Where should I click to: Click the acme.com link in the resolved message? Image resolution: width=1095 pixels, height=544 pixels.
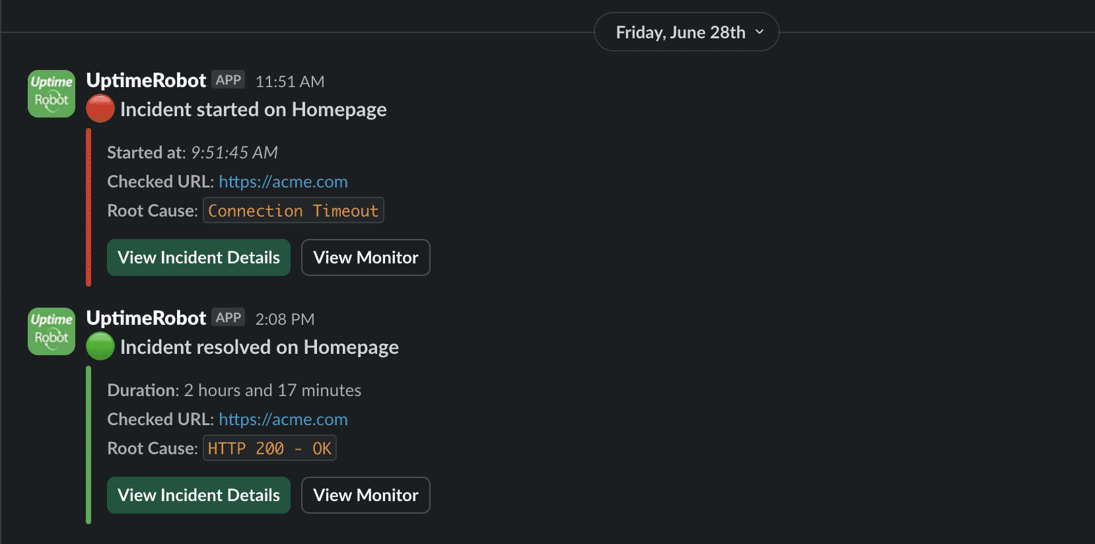pyautogui.click(x=283, y=419)
